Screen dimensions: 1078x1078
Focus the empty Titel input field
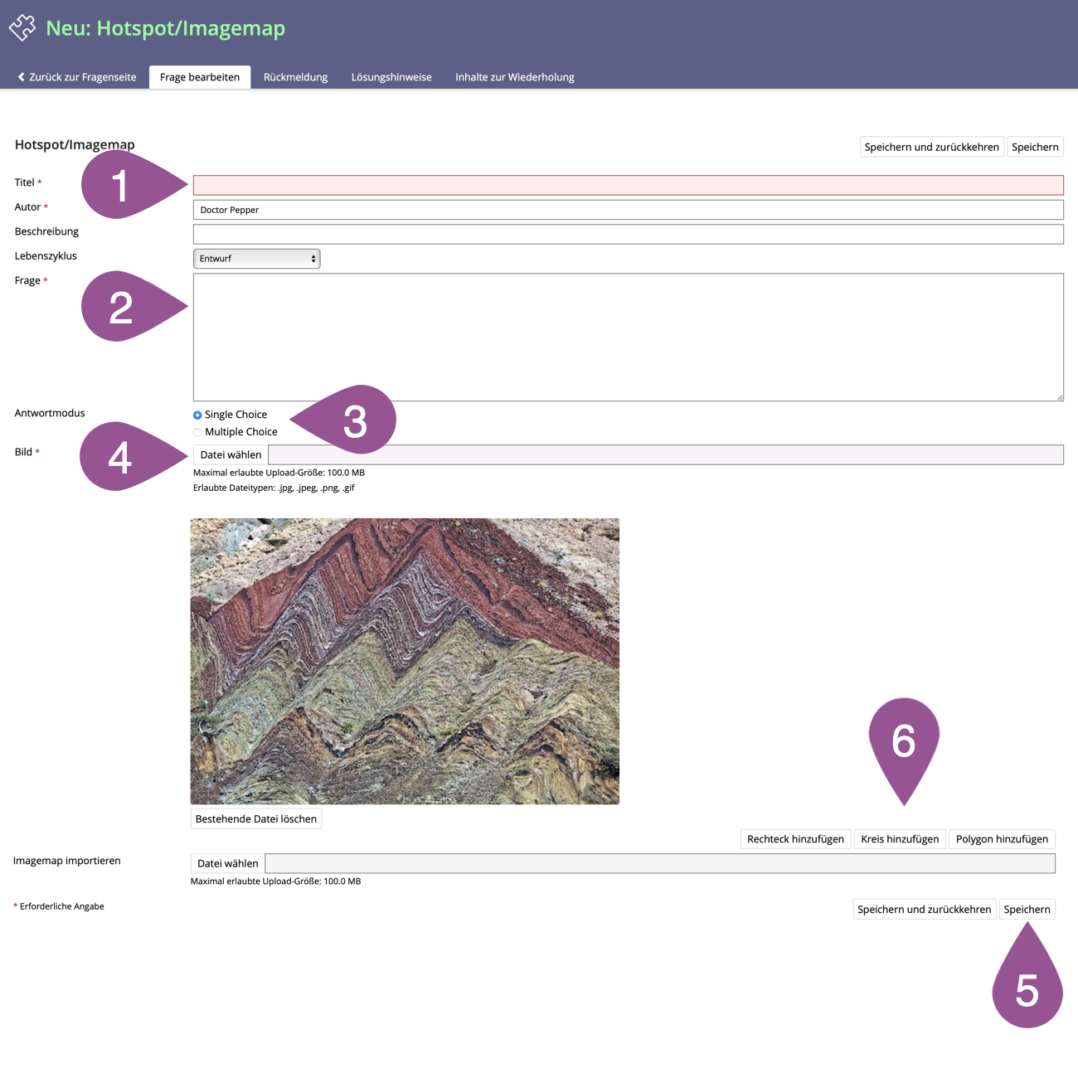coord(628,185)
